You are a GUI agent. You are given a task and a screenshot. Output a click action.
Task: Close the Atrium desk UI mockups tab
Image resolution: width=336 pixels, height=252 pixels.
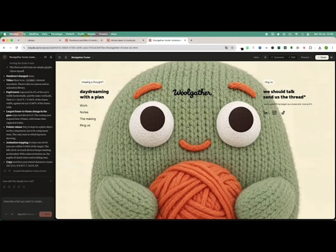pos(143,40)
